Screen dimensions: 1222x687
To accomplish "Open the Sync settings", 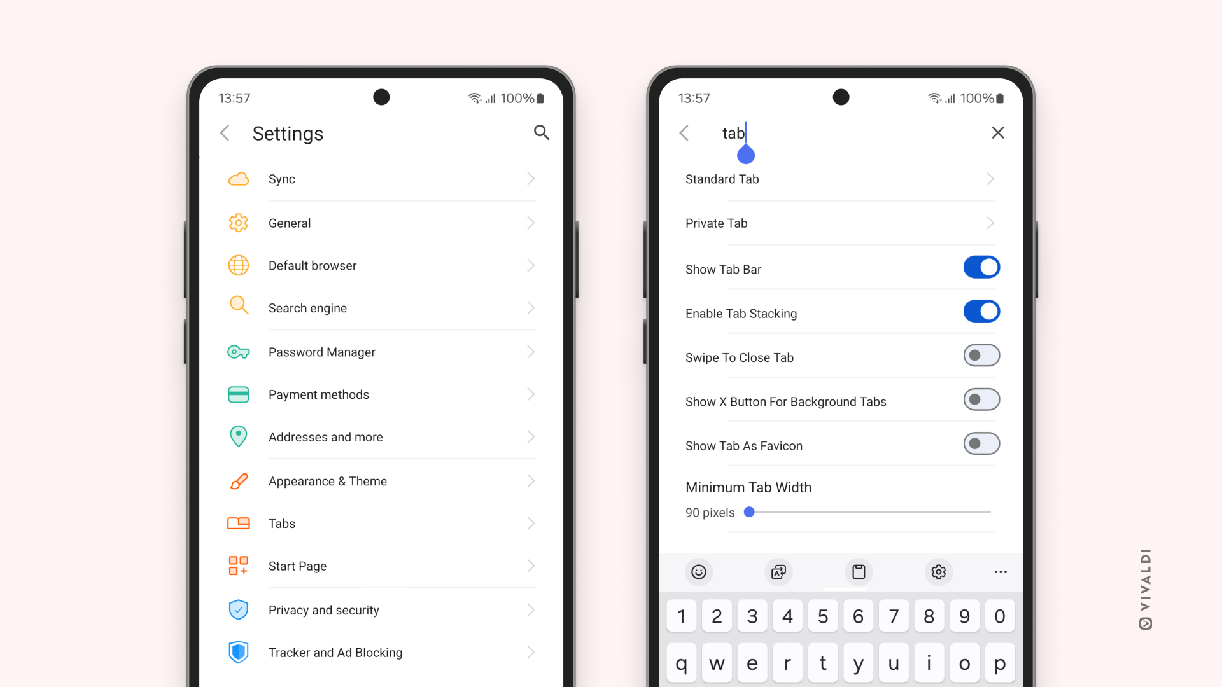I will [x=380, y=179].
